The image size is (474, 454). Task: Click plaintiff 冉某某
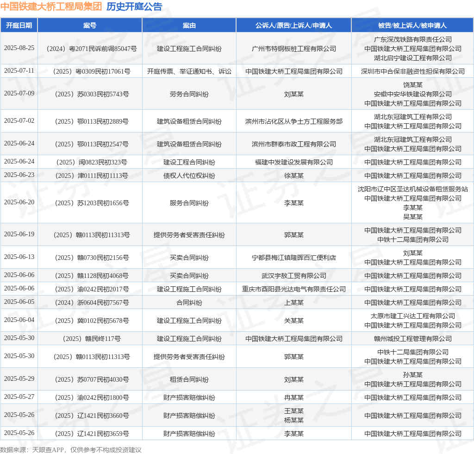[294, 397]
